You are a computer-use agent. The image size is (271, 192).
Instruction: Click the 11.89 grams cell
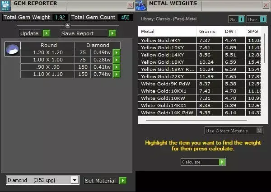click(x=209, y=76)
